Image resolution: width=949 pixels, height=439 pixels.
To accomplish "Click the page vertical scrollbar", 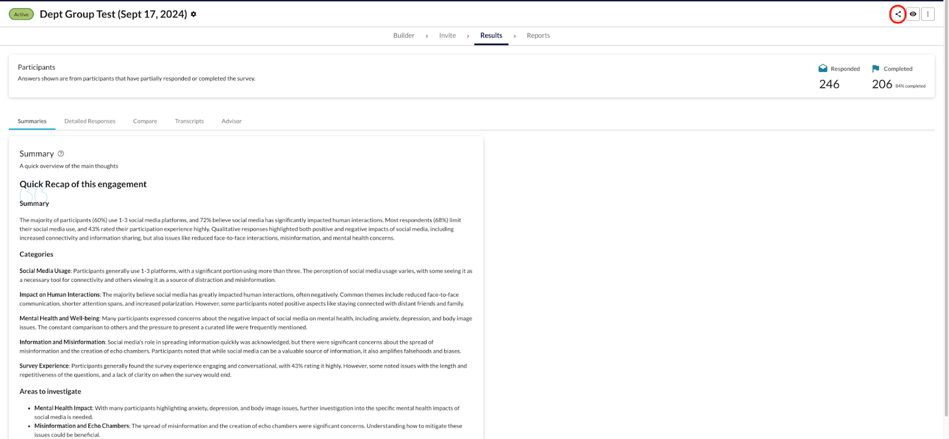I will coord(946,209).
